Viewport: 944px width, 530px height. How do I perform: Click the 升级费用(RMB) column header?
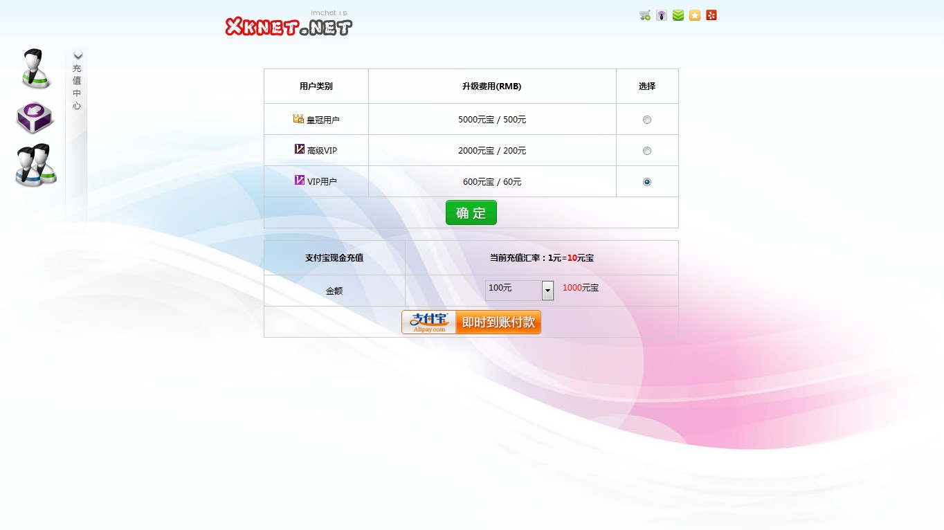491,86
